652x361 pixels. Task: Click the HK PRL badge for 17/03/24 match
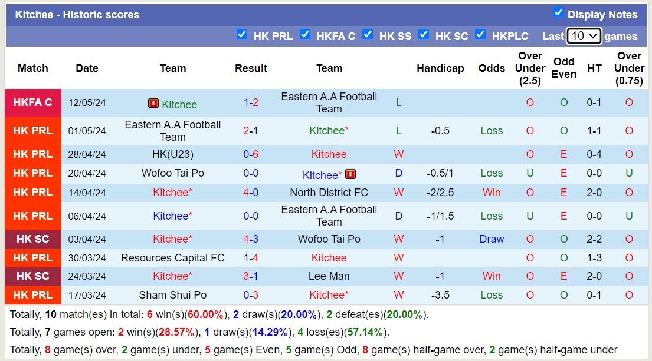33,295
